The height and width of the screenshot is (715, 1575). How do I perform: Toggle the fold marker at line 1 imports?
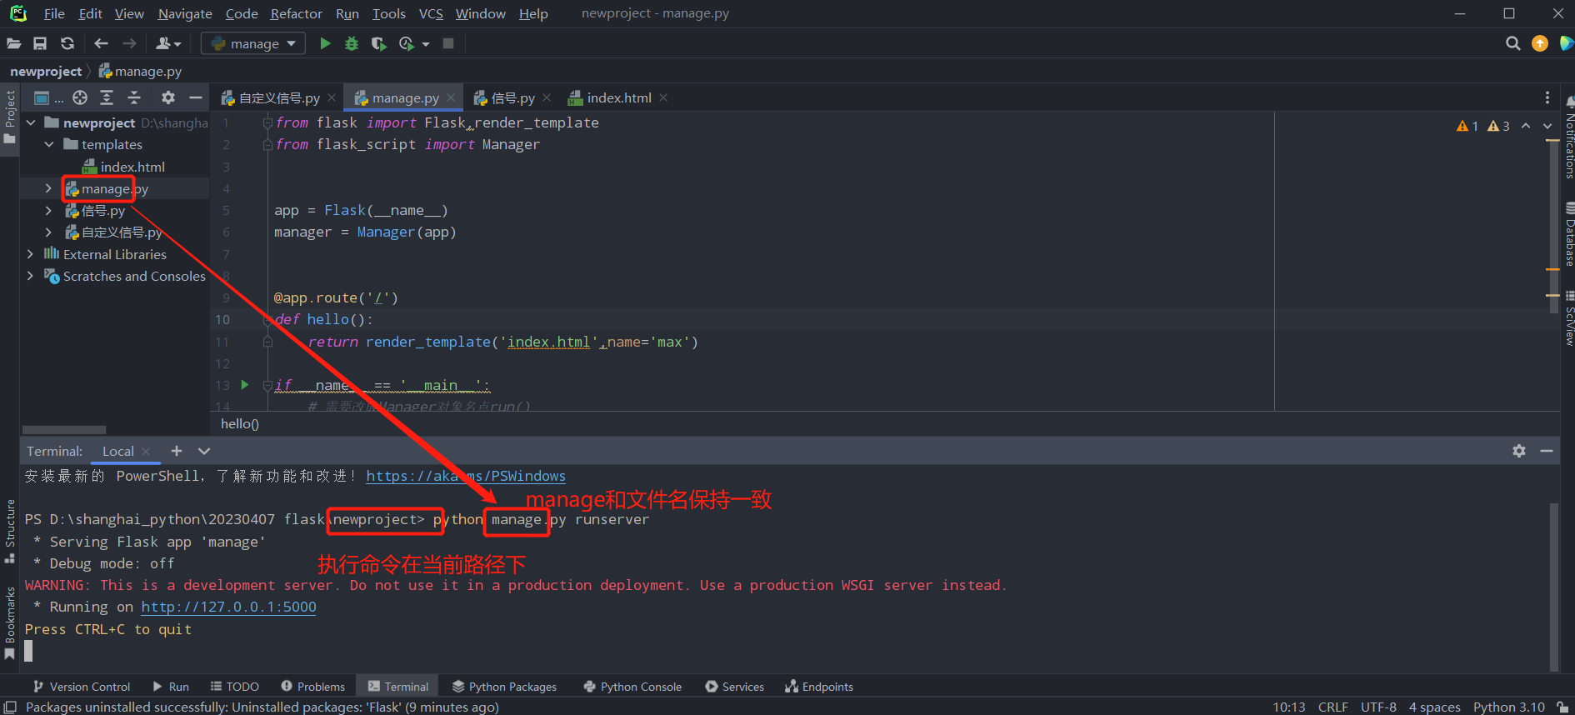pos(268,122)
